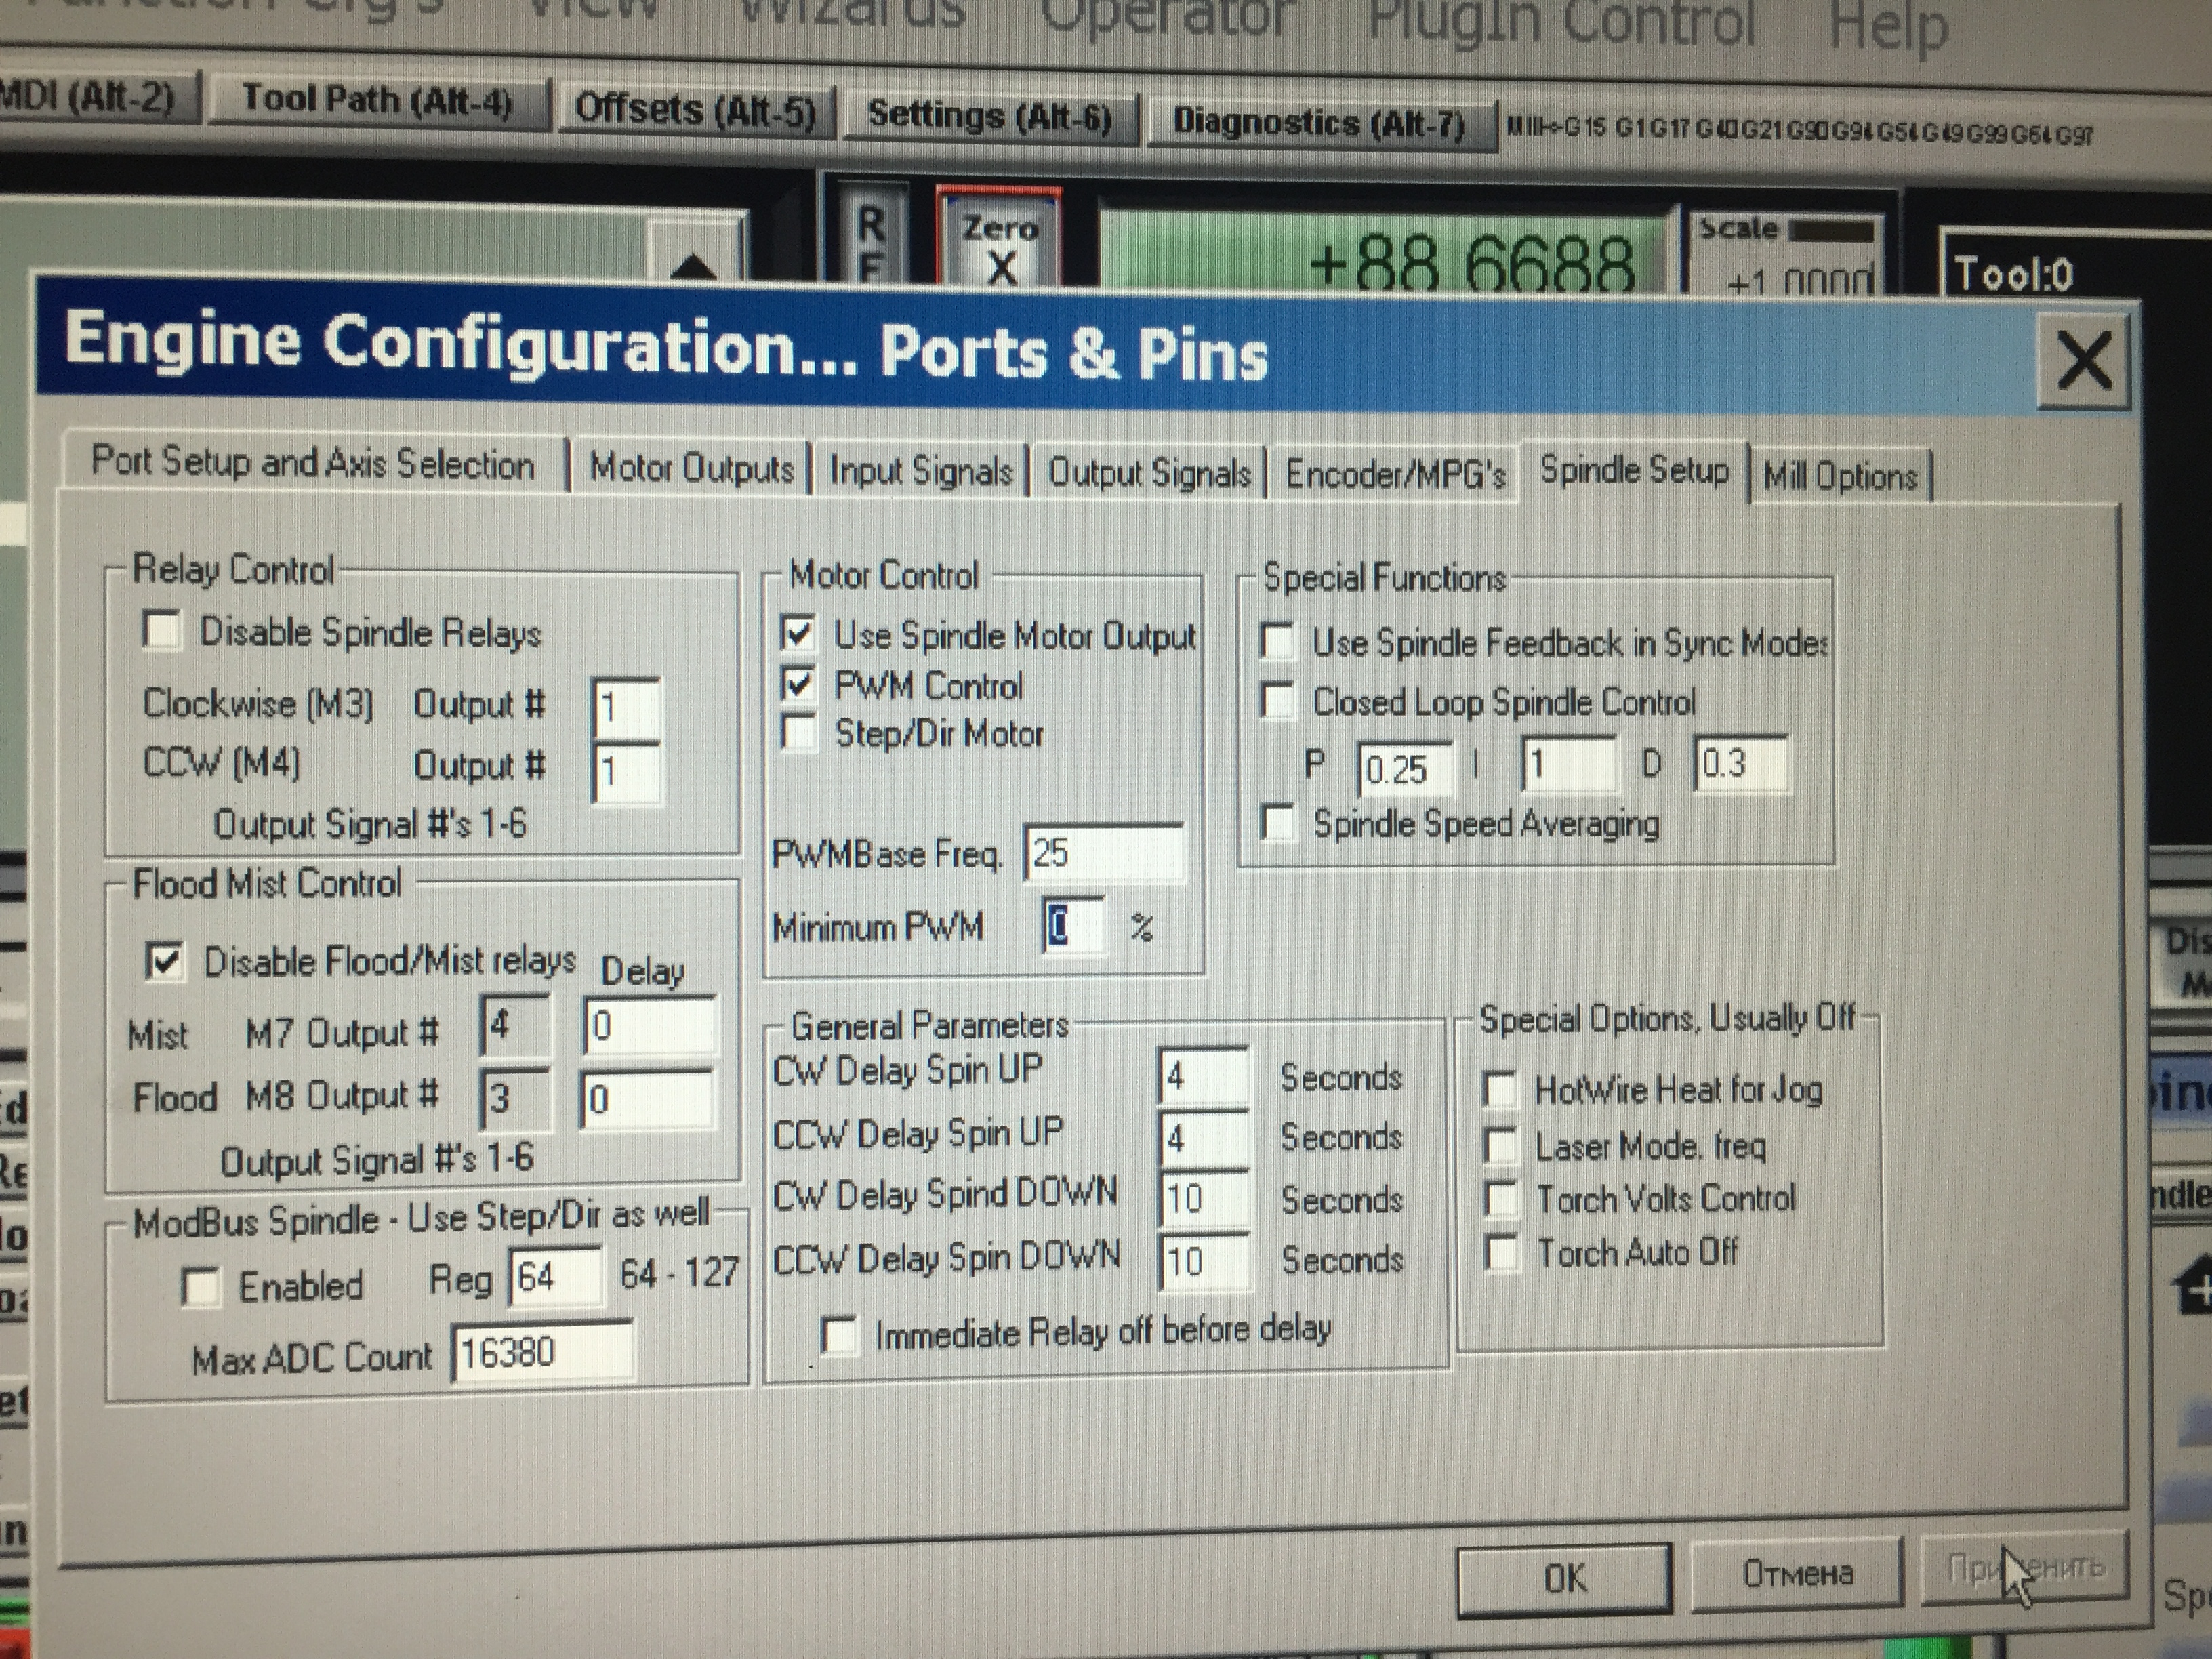Go to the Mill Options tab
Viewport: 2212px width, 1659px height.
click(x=1839, y=476)
